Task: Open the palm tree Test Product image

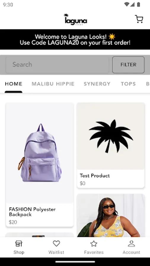Action: click(111, 136)
